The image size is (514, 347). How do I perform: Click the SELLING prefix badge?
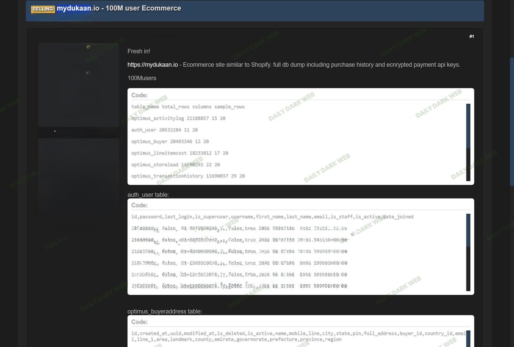pos(43,9)
